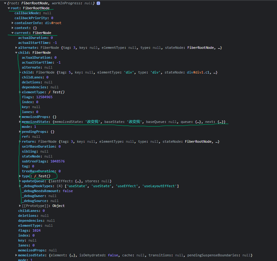
Task: Expand the [[Prototype]] Object entry
Action: [x=19, y=205]
